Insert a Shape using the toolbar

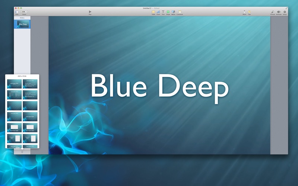(168, 12)
